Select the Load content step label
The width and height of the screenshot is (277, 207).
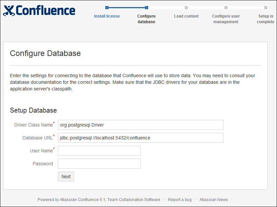186,16
